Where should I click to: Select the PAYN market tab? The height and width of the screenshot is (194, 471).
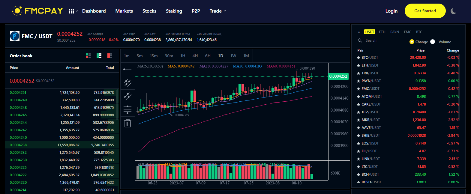(x=394, y=32)
